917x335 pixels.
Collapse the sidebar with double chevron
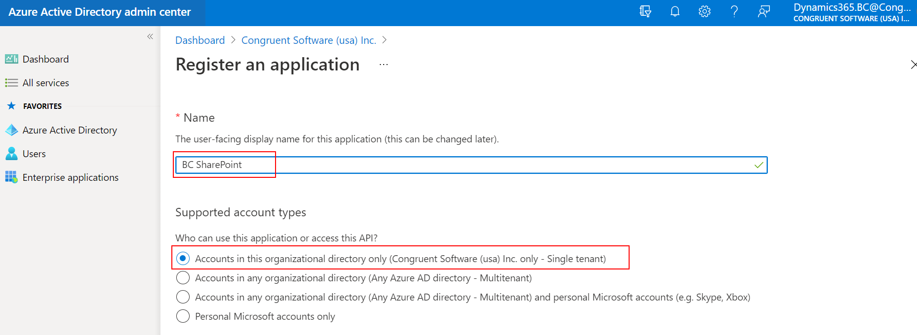pos(150,36)
